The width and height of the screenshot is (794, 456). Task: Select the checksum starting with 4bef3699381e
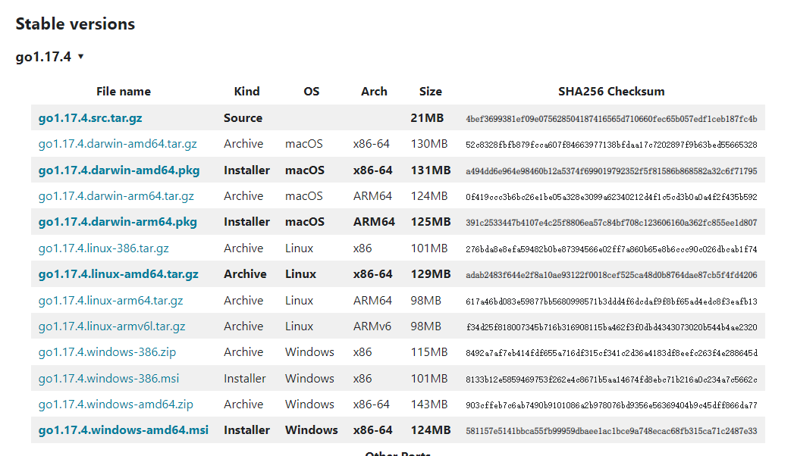(611, 119)
